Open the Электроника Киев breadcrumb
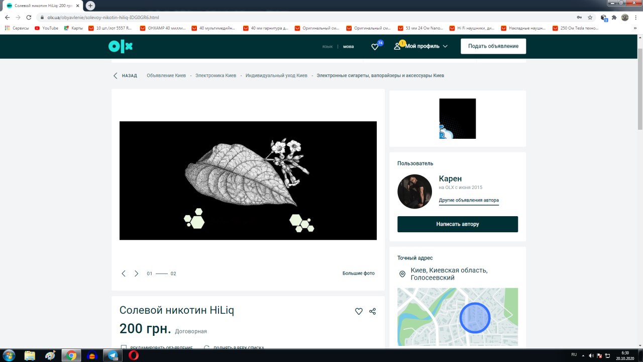This screenshot has height=362, width=643. [x=216, y=75]
